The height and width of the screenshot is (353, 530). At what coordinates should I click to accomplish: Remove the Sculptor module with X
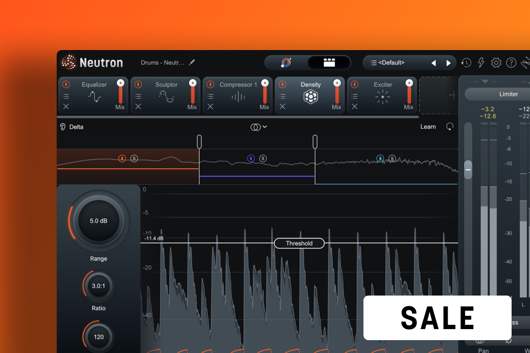click(138, 107)
